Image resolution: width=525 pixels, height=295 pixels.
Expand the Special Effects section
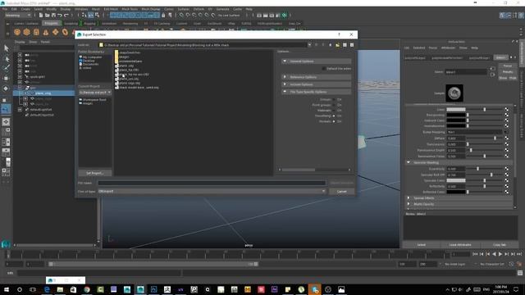point(409,198)
